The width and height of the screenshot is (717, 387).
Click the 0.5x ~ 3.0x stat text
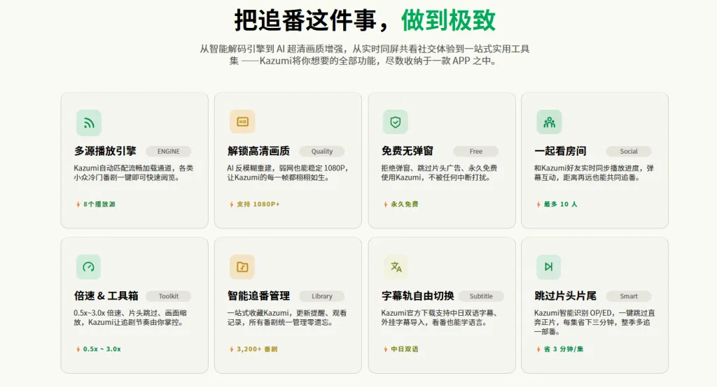(x=102, y=349)
